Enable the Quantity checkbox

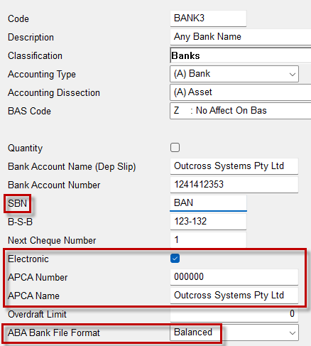coord(175,148)
